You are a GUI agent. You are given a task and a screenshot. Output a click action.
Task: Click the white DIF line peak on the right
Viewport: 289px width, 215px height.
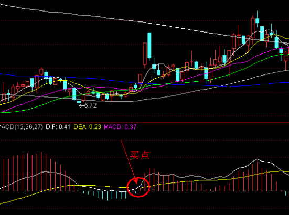click(258, 159)
